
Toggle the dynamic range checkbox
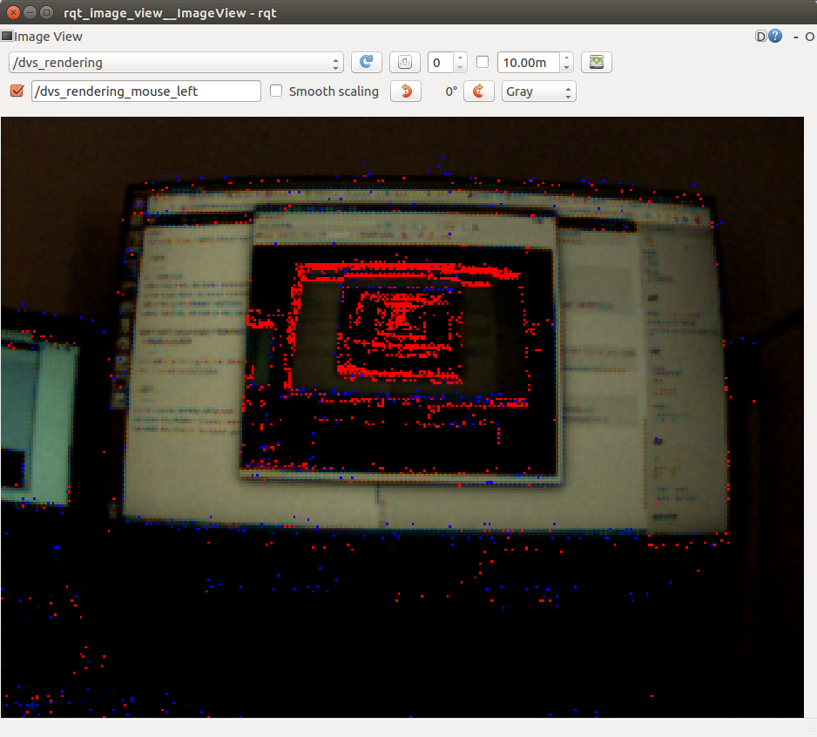coord(483,62)
